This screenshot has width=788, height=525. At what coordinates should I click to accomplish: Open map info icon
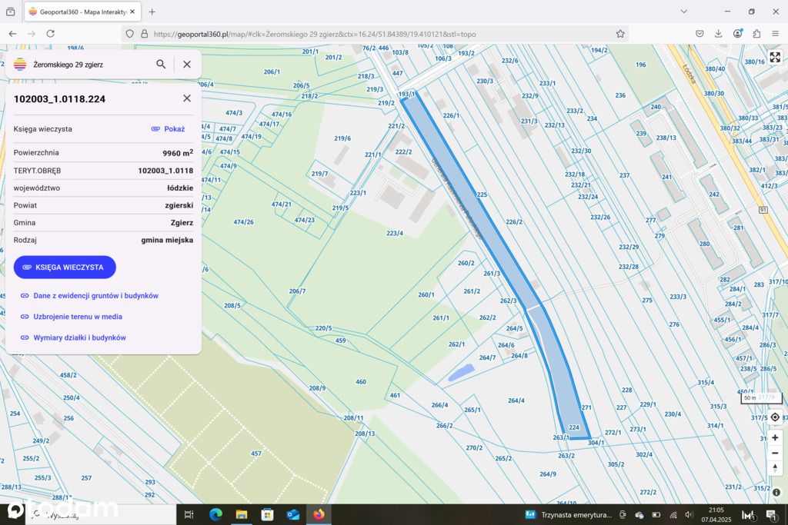[776, 493]
